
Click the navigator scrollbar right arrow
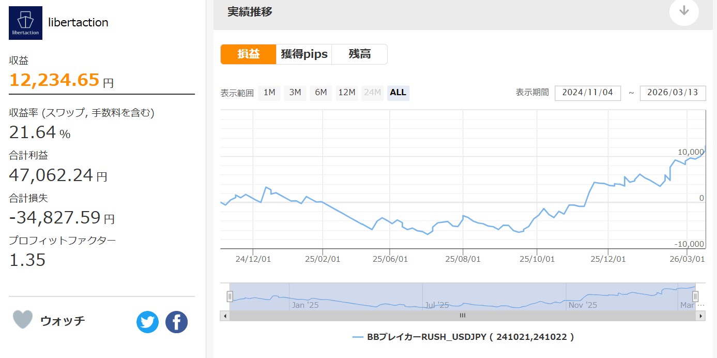click(701, 315)
